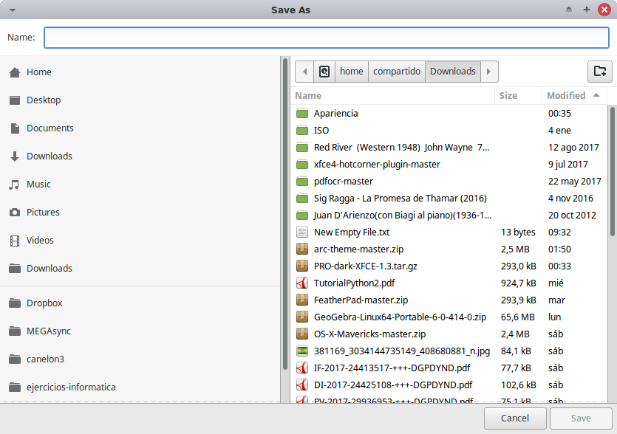Go to Pictures in the sidebar
617x434 pixels.
tap(43, 213)
